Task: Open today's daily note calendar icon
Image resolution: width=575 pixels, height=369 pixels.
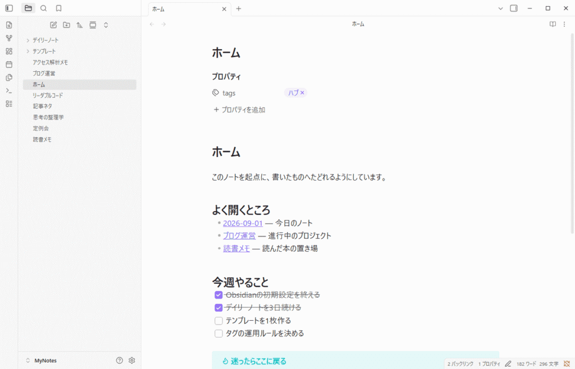Action: click(x=9, y=64)
